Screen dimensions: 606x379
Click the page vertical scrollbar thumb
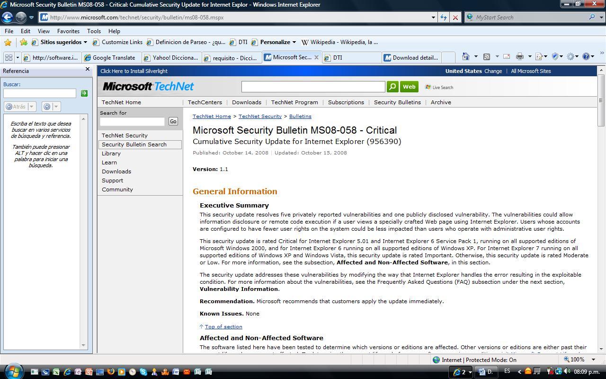pos(601,100)
